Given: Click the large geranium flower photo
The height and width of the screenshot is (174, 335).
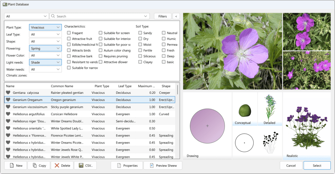Looking at the screenshot, I should 232,51.
